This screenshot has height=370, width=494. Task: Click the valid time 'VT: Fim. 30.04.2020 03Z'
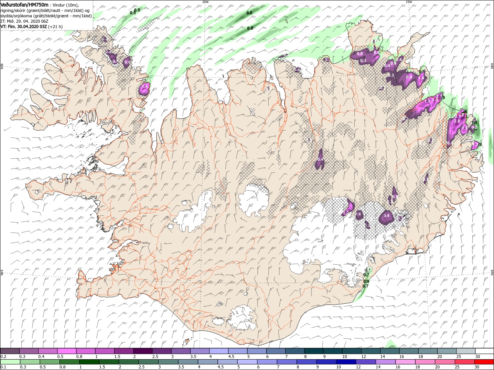tap(23, 27)
